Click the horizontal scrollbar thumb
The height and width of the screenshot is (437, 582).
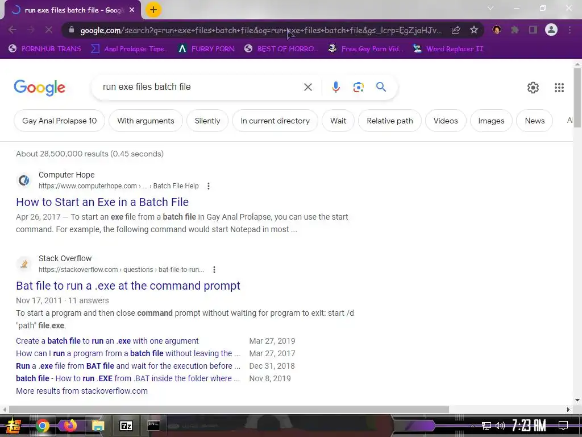point(228,410)
